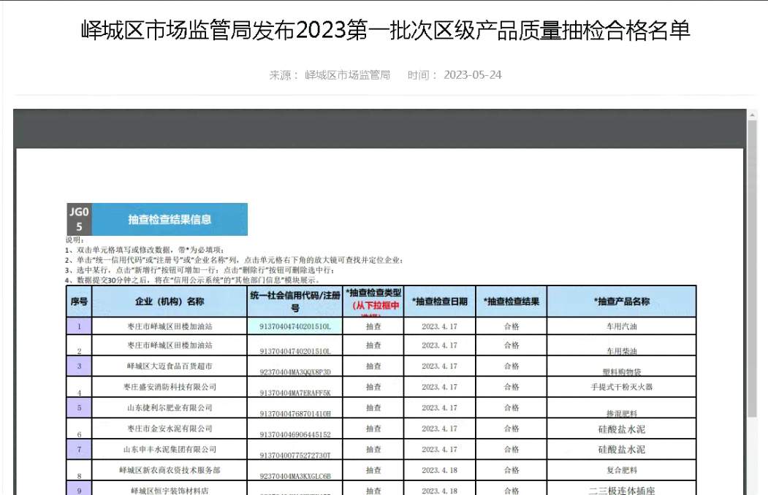This screenshot has height=495, width=768.
Task: Click the '*抽查检查结果' column header
Action: pyautogui.click(x=512, y=302)
